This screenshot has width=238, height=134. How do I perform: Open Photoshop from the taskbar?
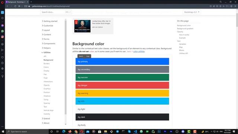pos(159,131)
